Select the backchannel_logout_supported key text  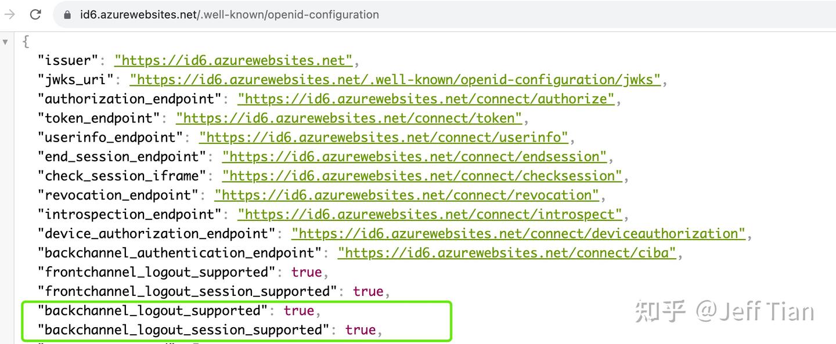click(x=152, y=310)
